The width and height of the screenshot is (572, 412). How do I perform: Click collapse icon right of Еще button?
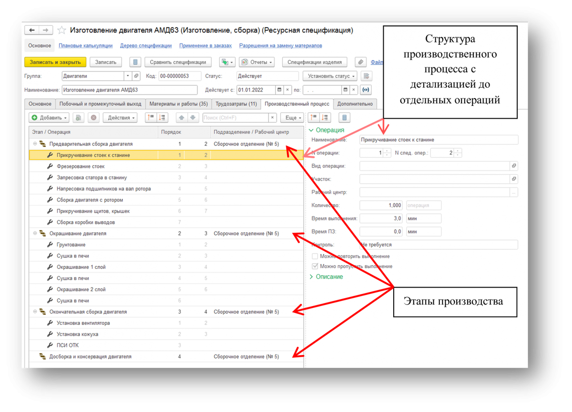coord(314,117)
